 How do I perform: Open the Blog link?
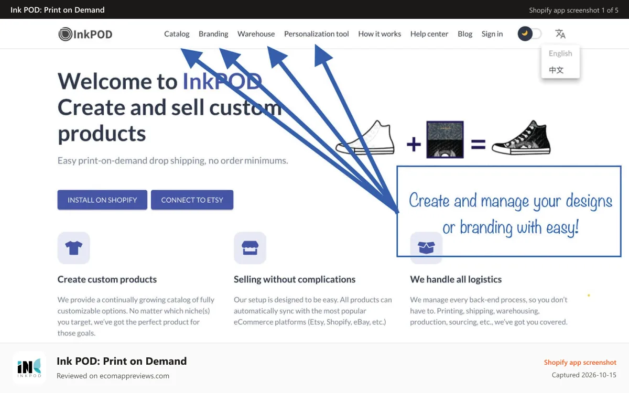click(465, 34)
